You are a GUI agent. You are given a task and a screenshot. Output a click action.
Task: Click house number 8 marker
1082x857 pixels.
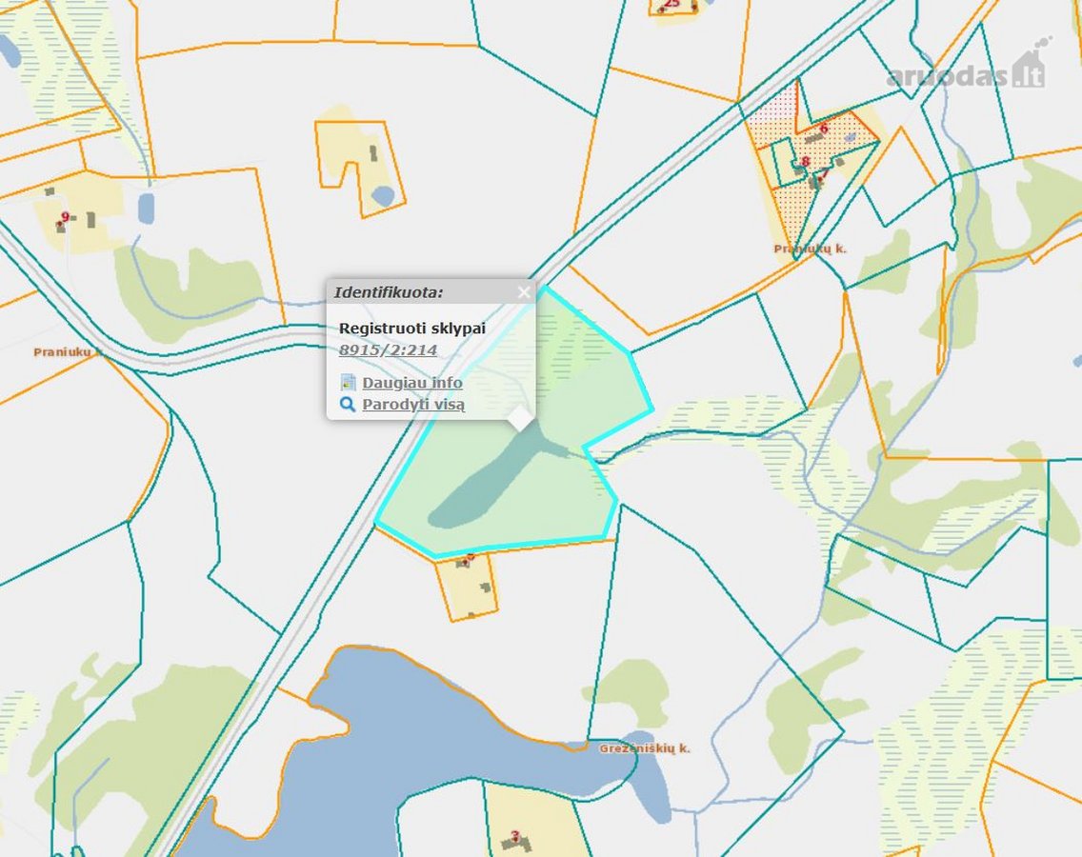click(x=805, y=162)
